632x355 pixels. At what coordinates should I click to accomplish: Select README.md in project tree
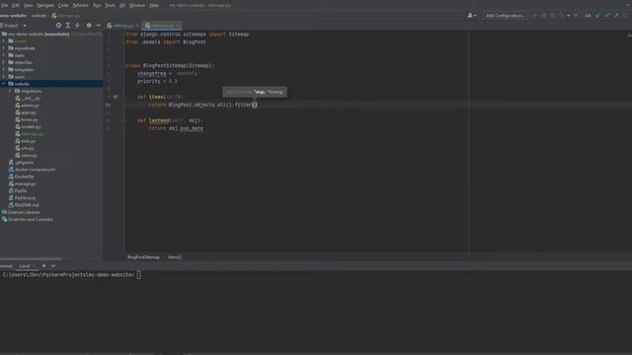point(23,205)
